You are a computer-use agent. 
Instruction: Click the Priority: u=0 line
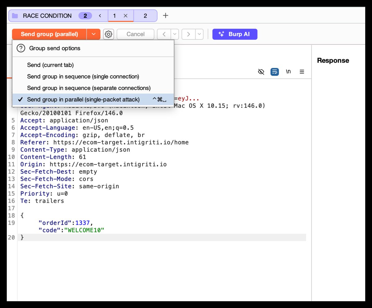click(44, 194)
